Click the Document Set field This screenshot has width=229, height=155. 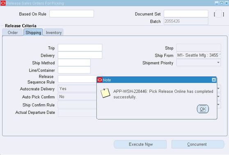coord(186,14)
